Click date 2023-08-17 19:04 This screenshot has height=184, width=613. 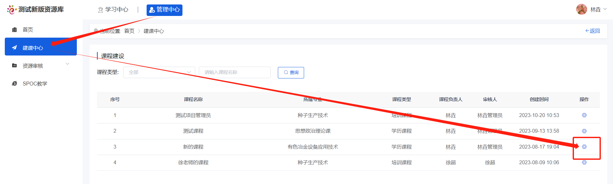[539, 147]
